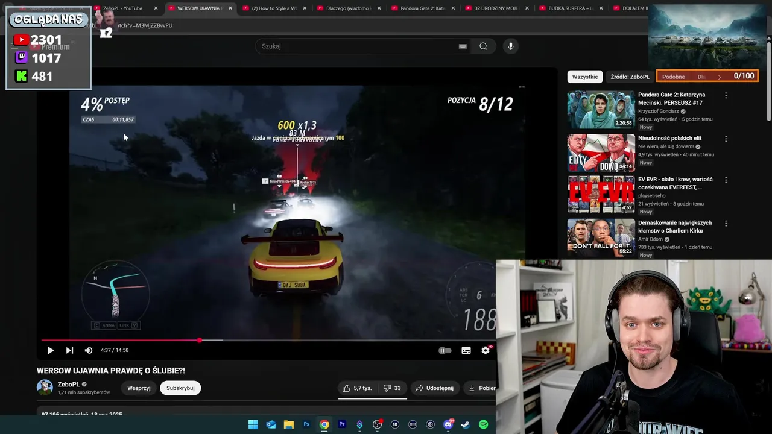Open options menu for Nieudolność polskich elit
Viewport: 772px width, 434px height.
[726, 139]
